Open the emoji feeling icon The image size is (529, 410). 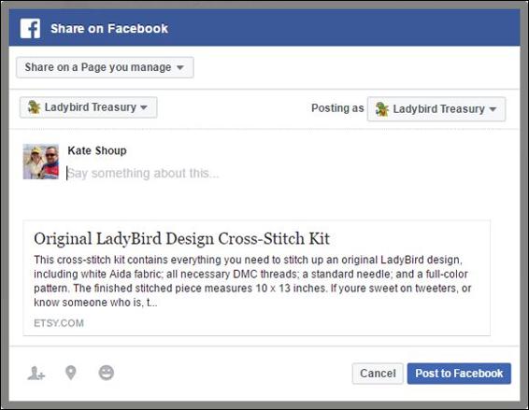pos(107,373)
